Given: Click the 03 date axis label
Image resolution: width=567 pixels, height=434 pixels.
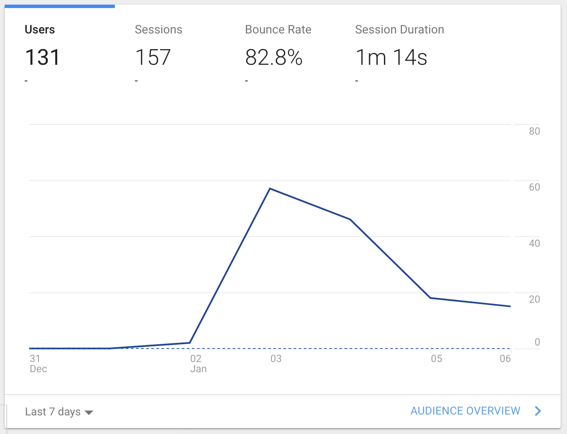Looking at the screenshot, I should click(x=276, y=359).
